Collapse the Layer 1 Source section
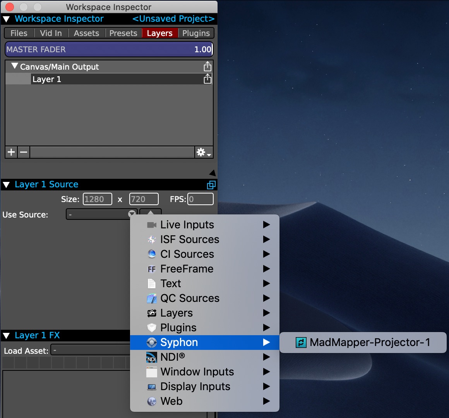This screenshot has width=449, height=418. (x=6, y=185)
